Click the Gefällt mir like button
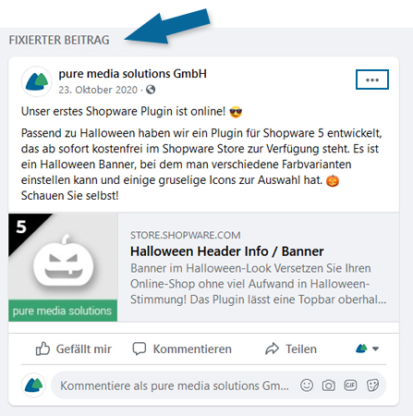The width and height of the screenshot is (413, 416). [74, 349]
